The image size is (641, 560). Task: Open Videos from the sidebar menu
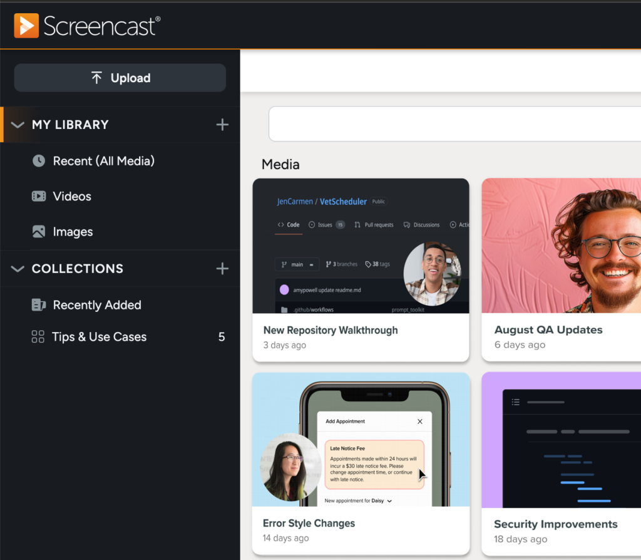tap(73, 196)
